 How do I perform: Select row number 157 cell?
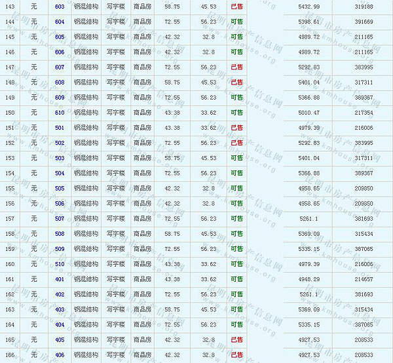point(10,219)
